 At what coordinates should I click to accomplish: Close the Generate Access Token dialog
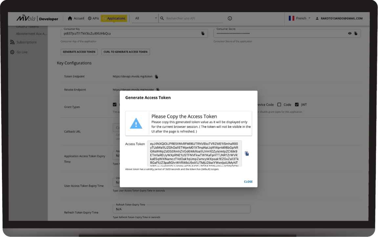click(x=248, y=182)
